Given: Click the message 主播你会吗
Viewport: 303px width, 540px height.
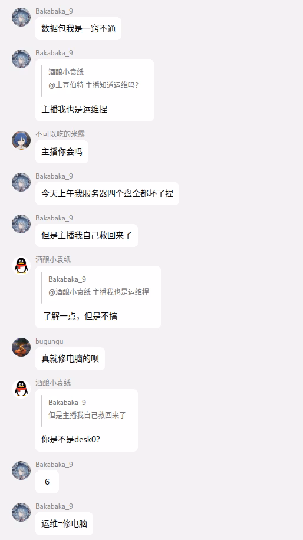Looking at the screenshot, I should point(62,152).
